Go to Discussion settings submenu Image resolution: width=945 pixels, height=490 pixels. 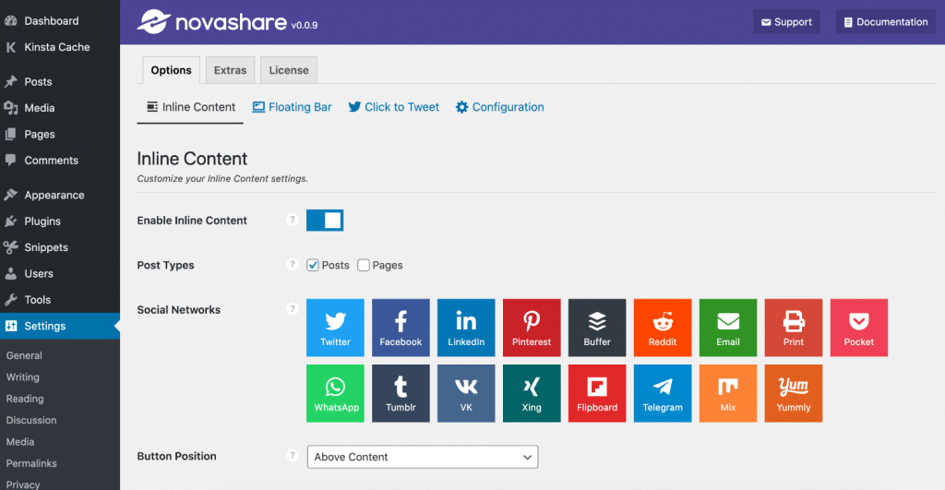click(31, 420)
